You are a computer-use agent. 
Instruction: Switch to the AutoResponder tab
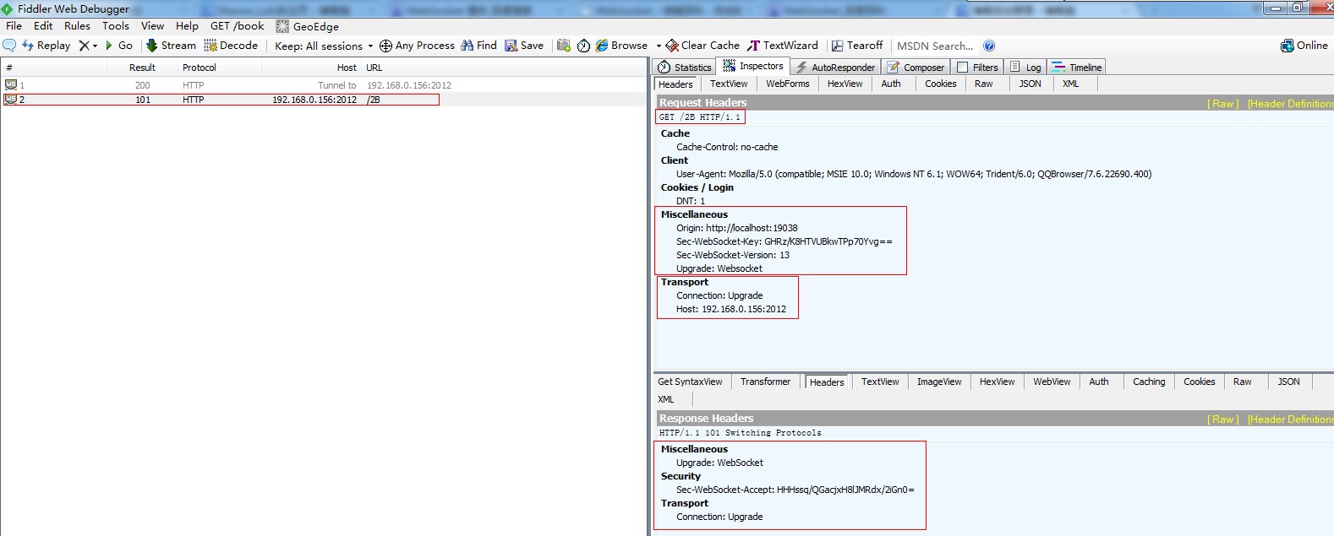coord(835,67)
